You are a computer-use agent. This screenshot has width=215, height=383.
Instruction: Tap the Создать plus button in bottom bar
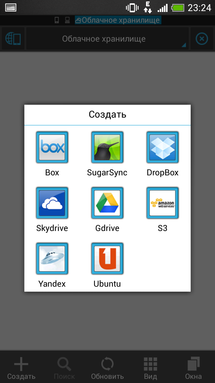21,368
